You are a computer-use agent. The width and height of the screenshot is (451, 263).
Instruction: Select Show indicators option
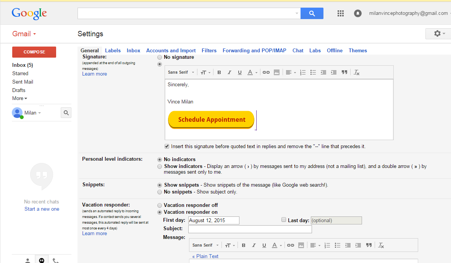coord(159,166)
